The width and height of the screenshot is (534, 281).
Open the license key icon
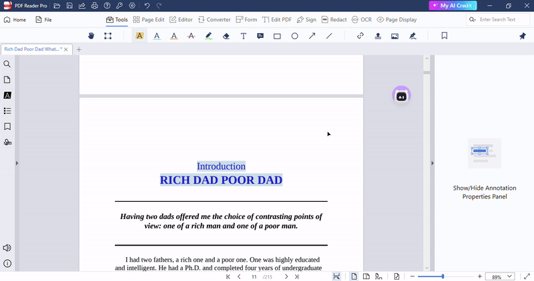tap(119, 5)
